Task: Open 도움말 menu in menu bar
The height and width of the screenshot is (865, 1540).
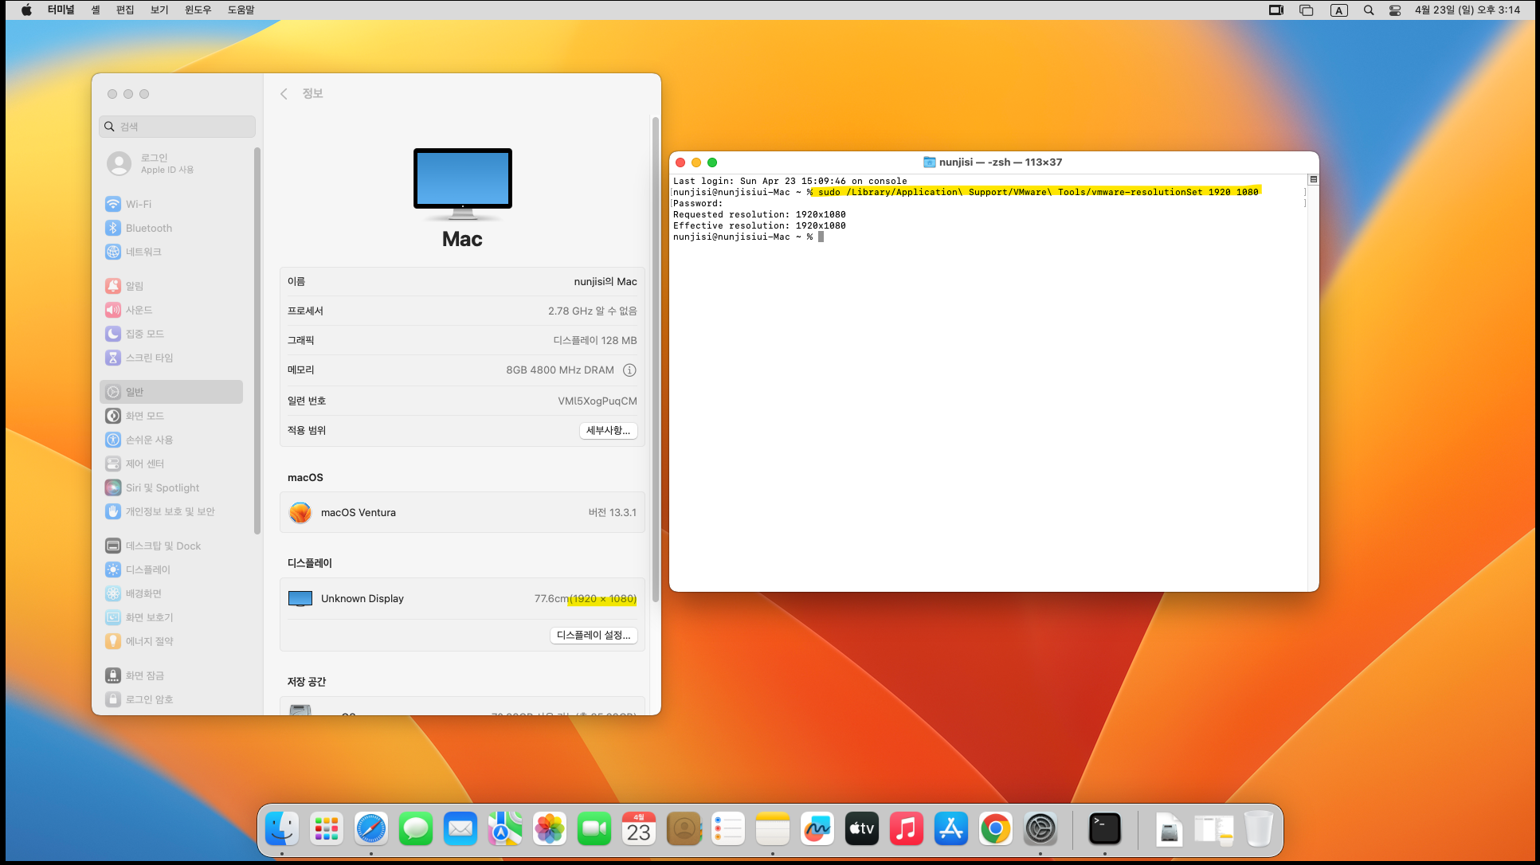Action: click(241, 10)
